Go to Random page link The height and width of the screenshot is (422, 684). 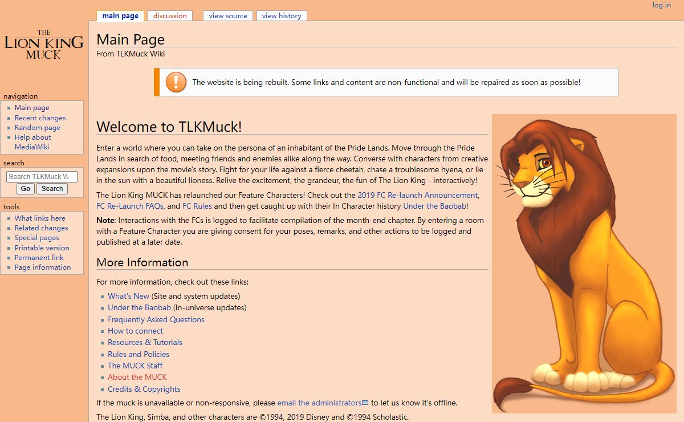click(x=37, y=128)
